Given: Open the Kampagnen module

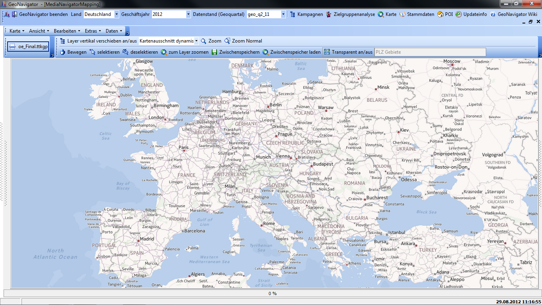Looking at the screenshot, I should (x=306, y=14).
